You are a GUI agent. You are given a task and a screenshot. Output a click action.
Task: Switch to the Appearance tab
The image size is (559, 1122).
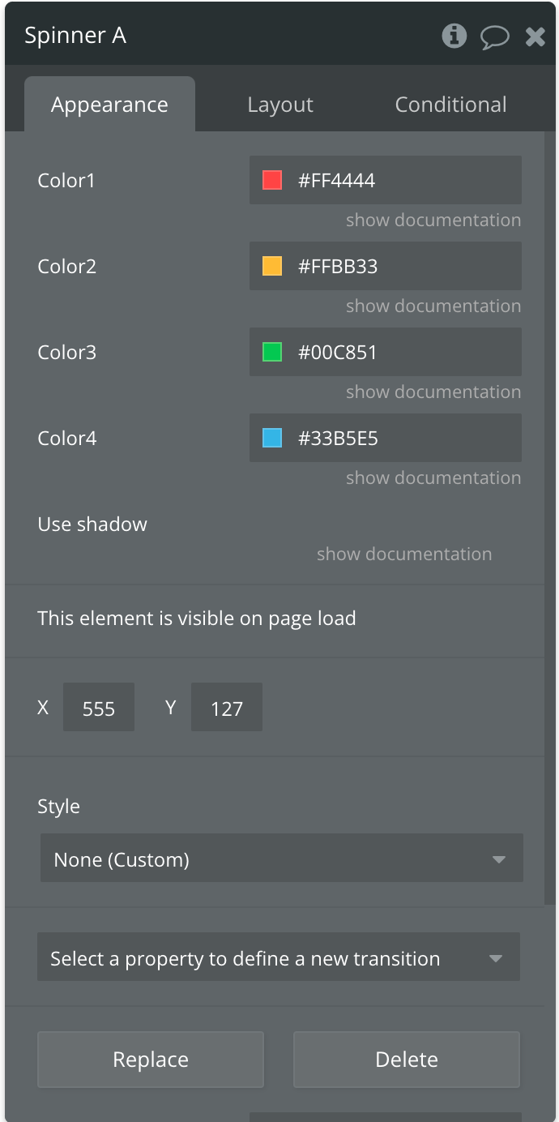tap(109, 105)
